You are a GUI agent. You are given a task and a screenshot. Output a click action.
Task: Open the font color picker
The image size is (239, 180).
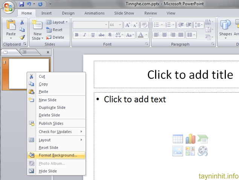point(145,35)
